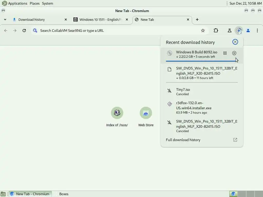
Task: Expand the tab search dropdown arrow
Action: pyautogui.click(x=5, y=19)
